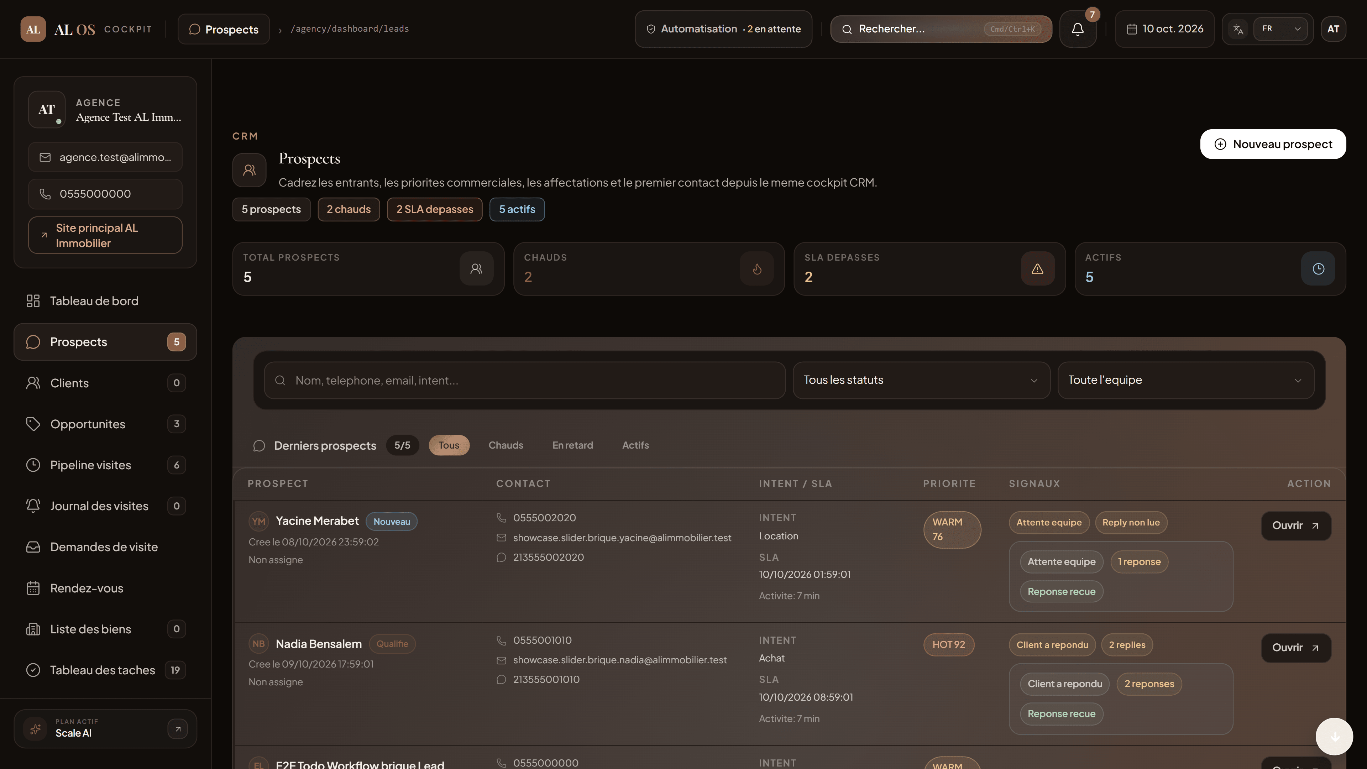Screen dimensions: 1367x769
Task: Click the AL logo in the header
Action: (33, 29)
